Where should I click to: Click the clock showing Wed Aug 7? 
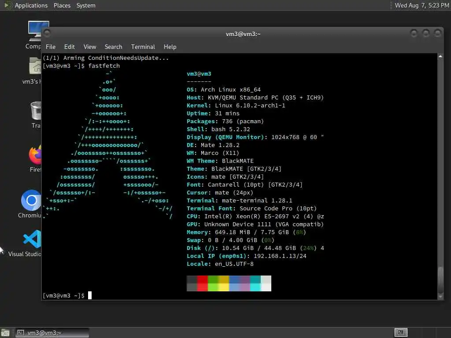421,5
